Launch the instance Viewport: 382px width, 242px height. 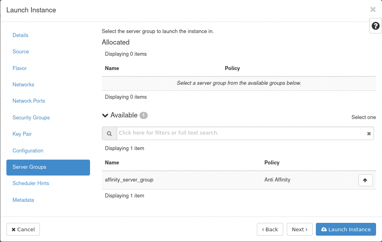[346, 229]
